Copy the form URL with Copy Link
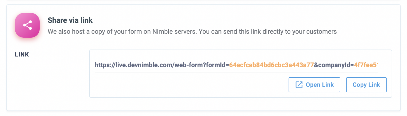This screenshot has height=116, width=407. [366, 85]
